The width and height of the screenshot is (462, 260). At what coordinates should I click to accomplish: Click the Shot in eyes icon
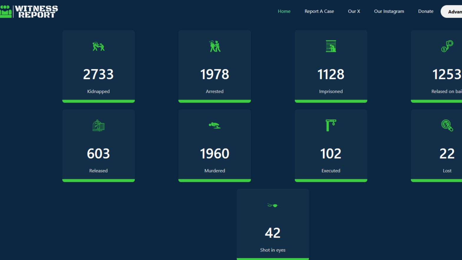coord(273,205)
